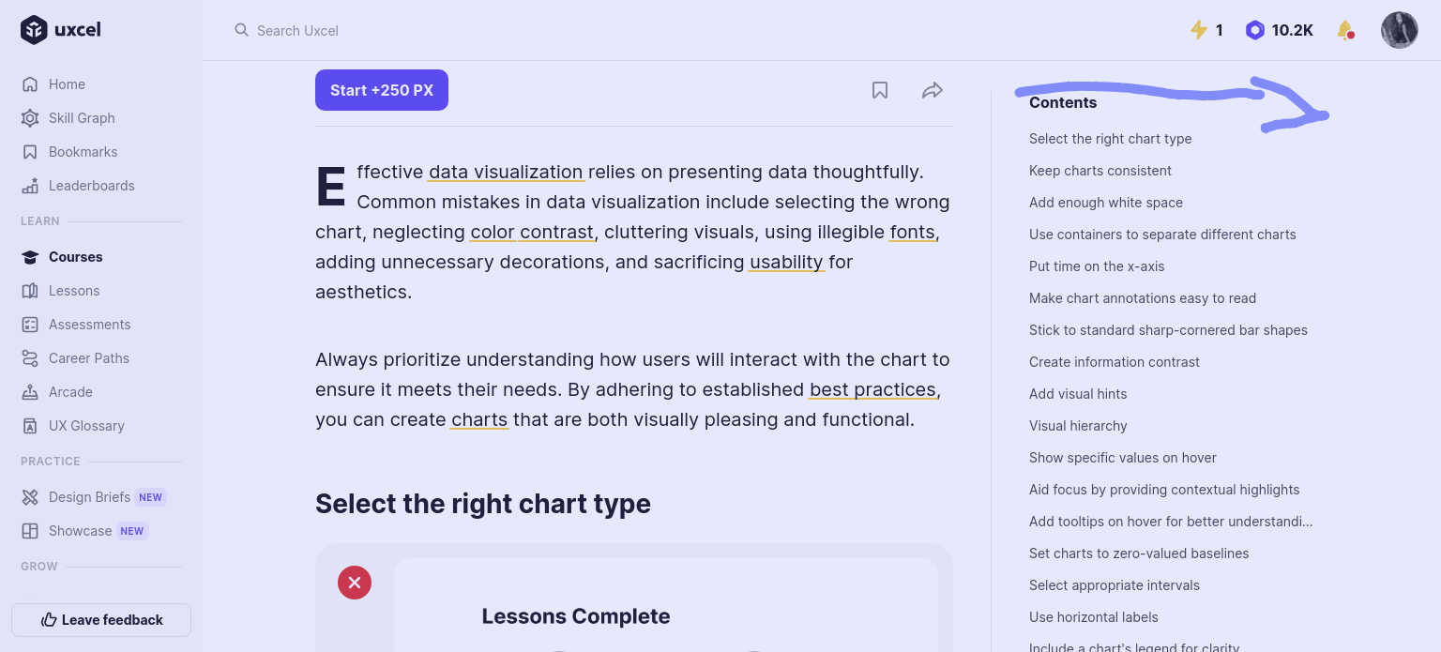Viewport: 1441px width, 652px height.
Task: Check the gem balance showing 10.2K
Action: (x=1279, y=30)
